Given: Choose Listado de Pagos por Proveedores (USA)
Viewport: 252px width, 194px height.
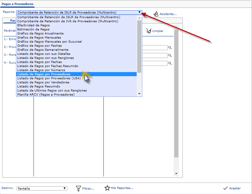Looking at the screenshot, I should (x=77, y=78).
